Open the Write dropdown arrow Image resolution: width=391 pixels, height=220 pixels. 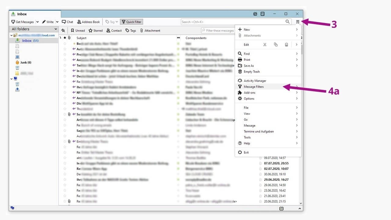pos(57,22)
